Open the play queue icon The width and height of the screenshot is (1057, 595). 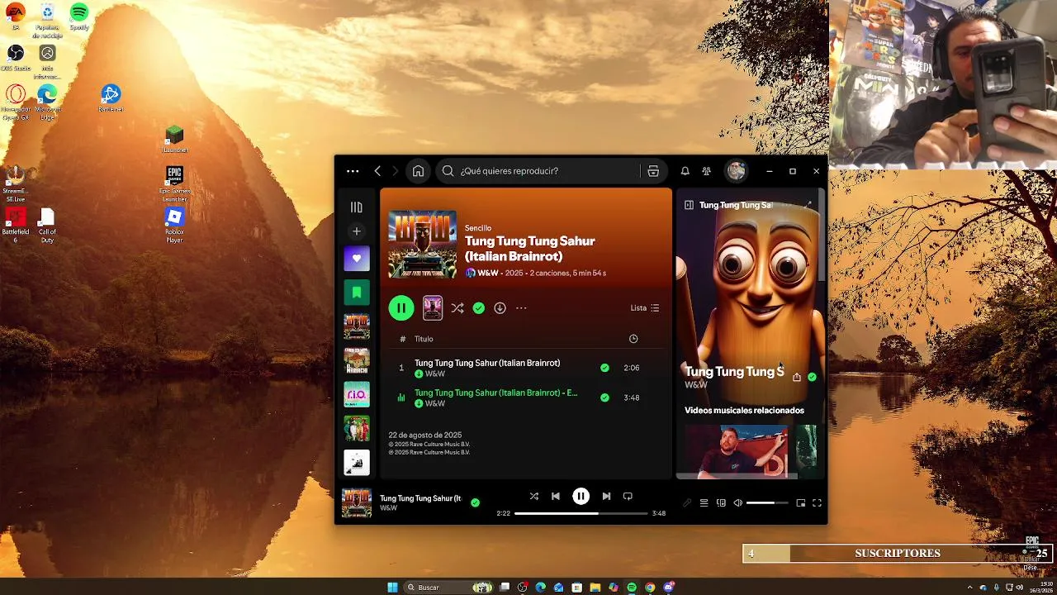point(704,503)
